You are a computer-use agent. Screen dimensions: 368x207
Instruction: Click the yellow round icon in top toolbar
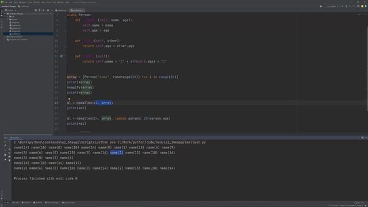[x=362, y=6]
